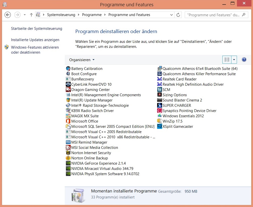This screenshot has width=253, height=207.
Task: Select Microsoft Visual C++ 2005 Redistributable
Action: (x=104, y=132)
